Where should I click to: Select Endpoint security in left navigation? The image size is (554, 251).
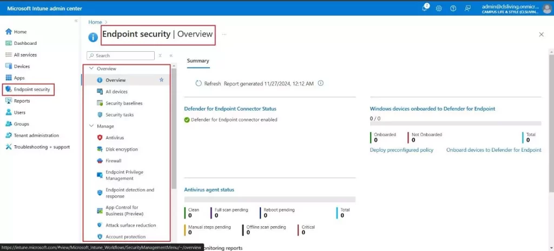tap(32, 89)
